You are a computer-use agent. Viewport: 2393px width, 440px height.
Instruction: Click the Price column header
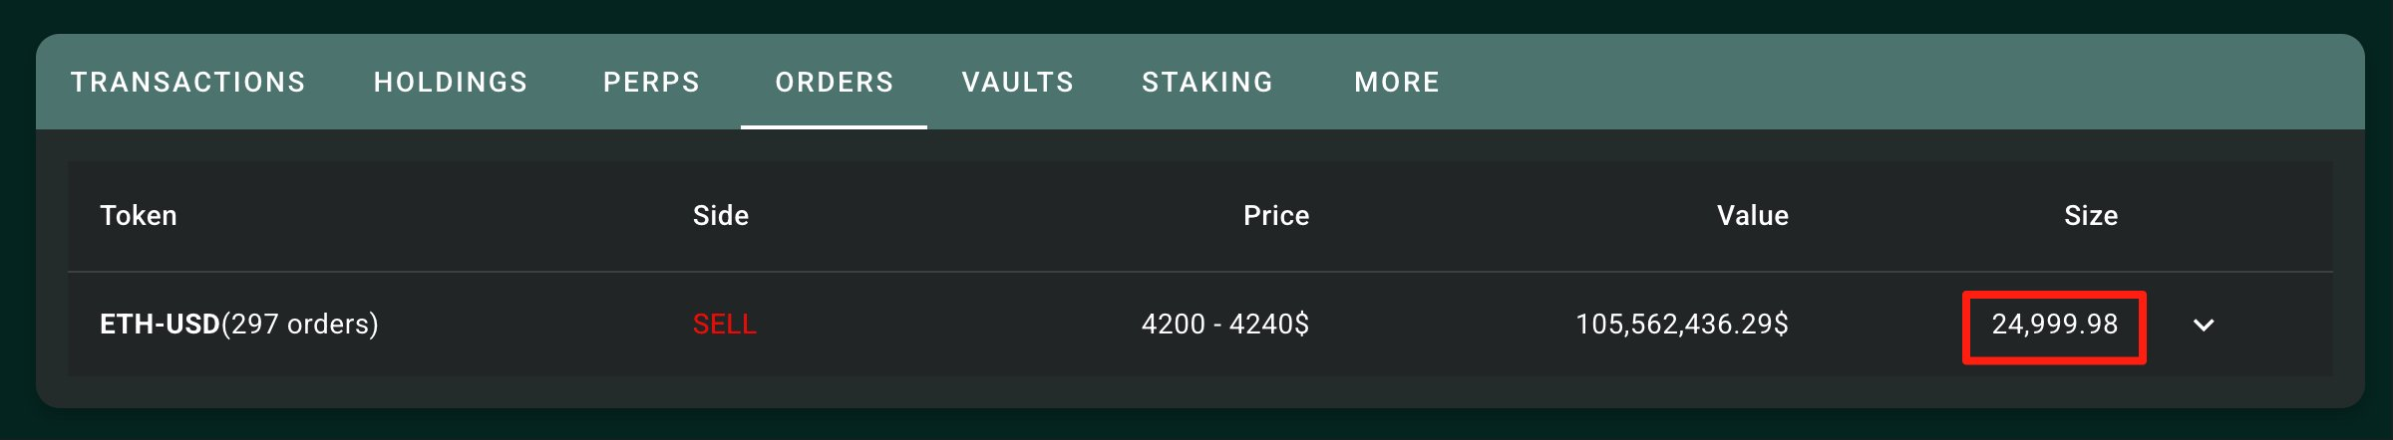1276,216
